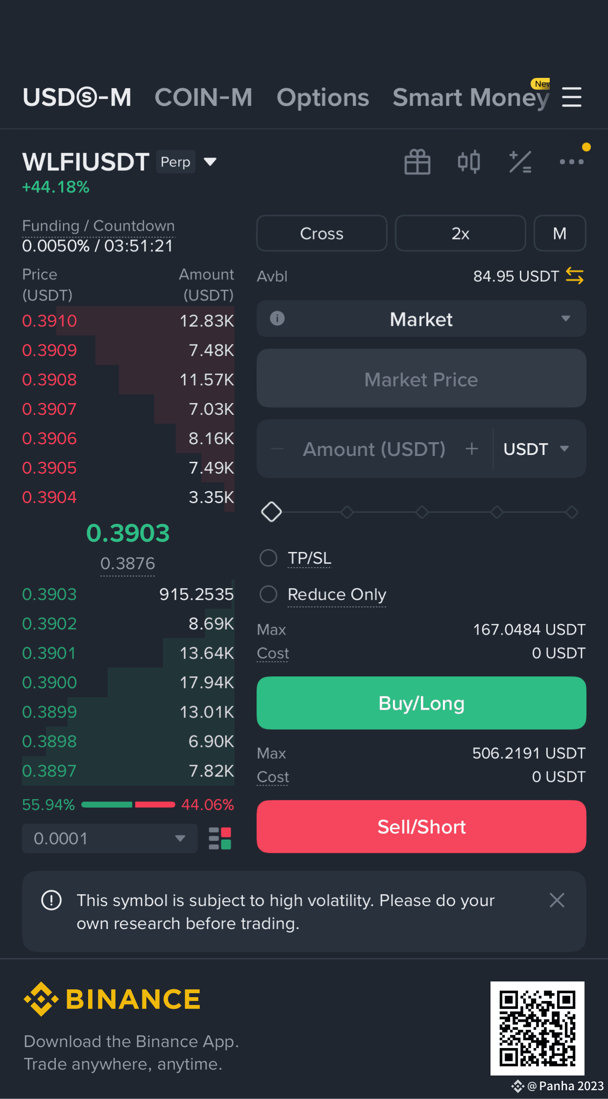Enable the TP/SL radio option
Screen dimensions: 608x1099
(268, 557)
